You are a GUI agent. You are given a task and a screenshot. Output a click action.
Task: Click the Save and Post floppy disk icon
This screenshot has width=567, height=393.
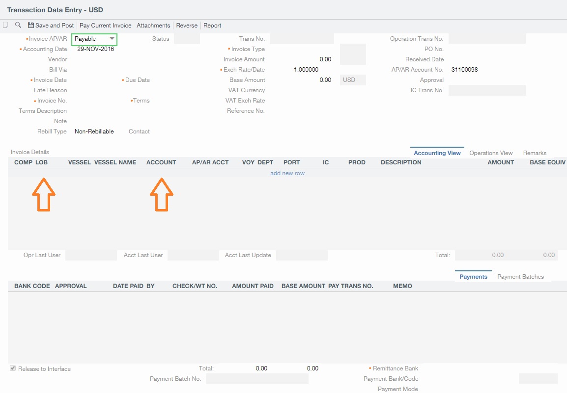coord(31,26)
